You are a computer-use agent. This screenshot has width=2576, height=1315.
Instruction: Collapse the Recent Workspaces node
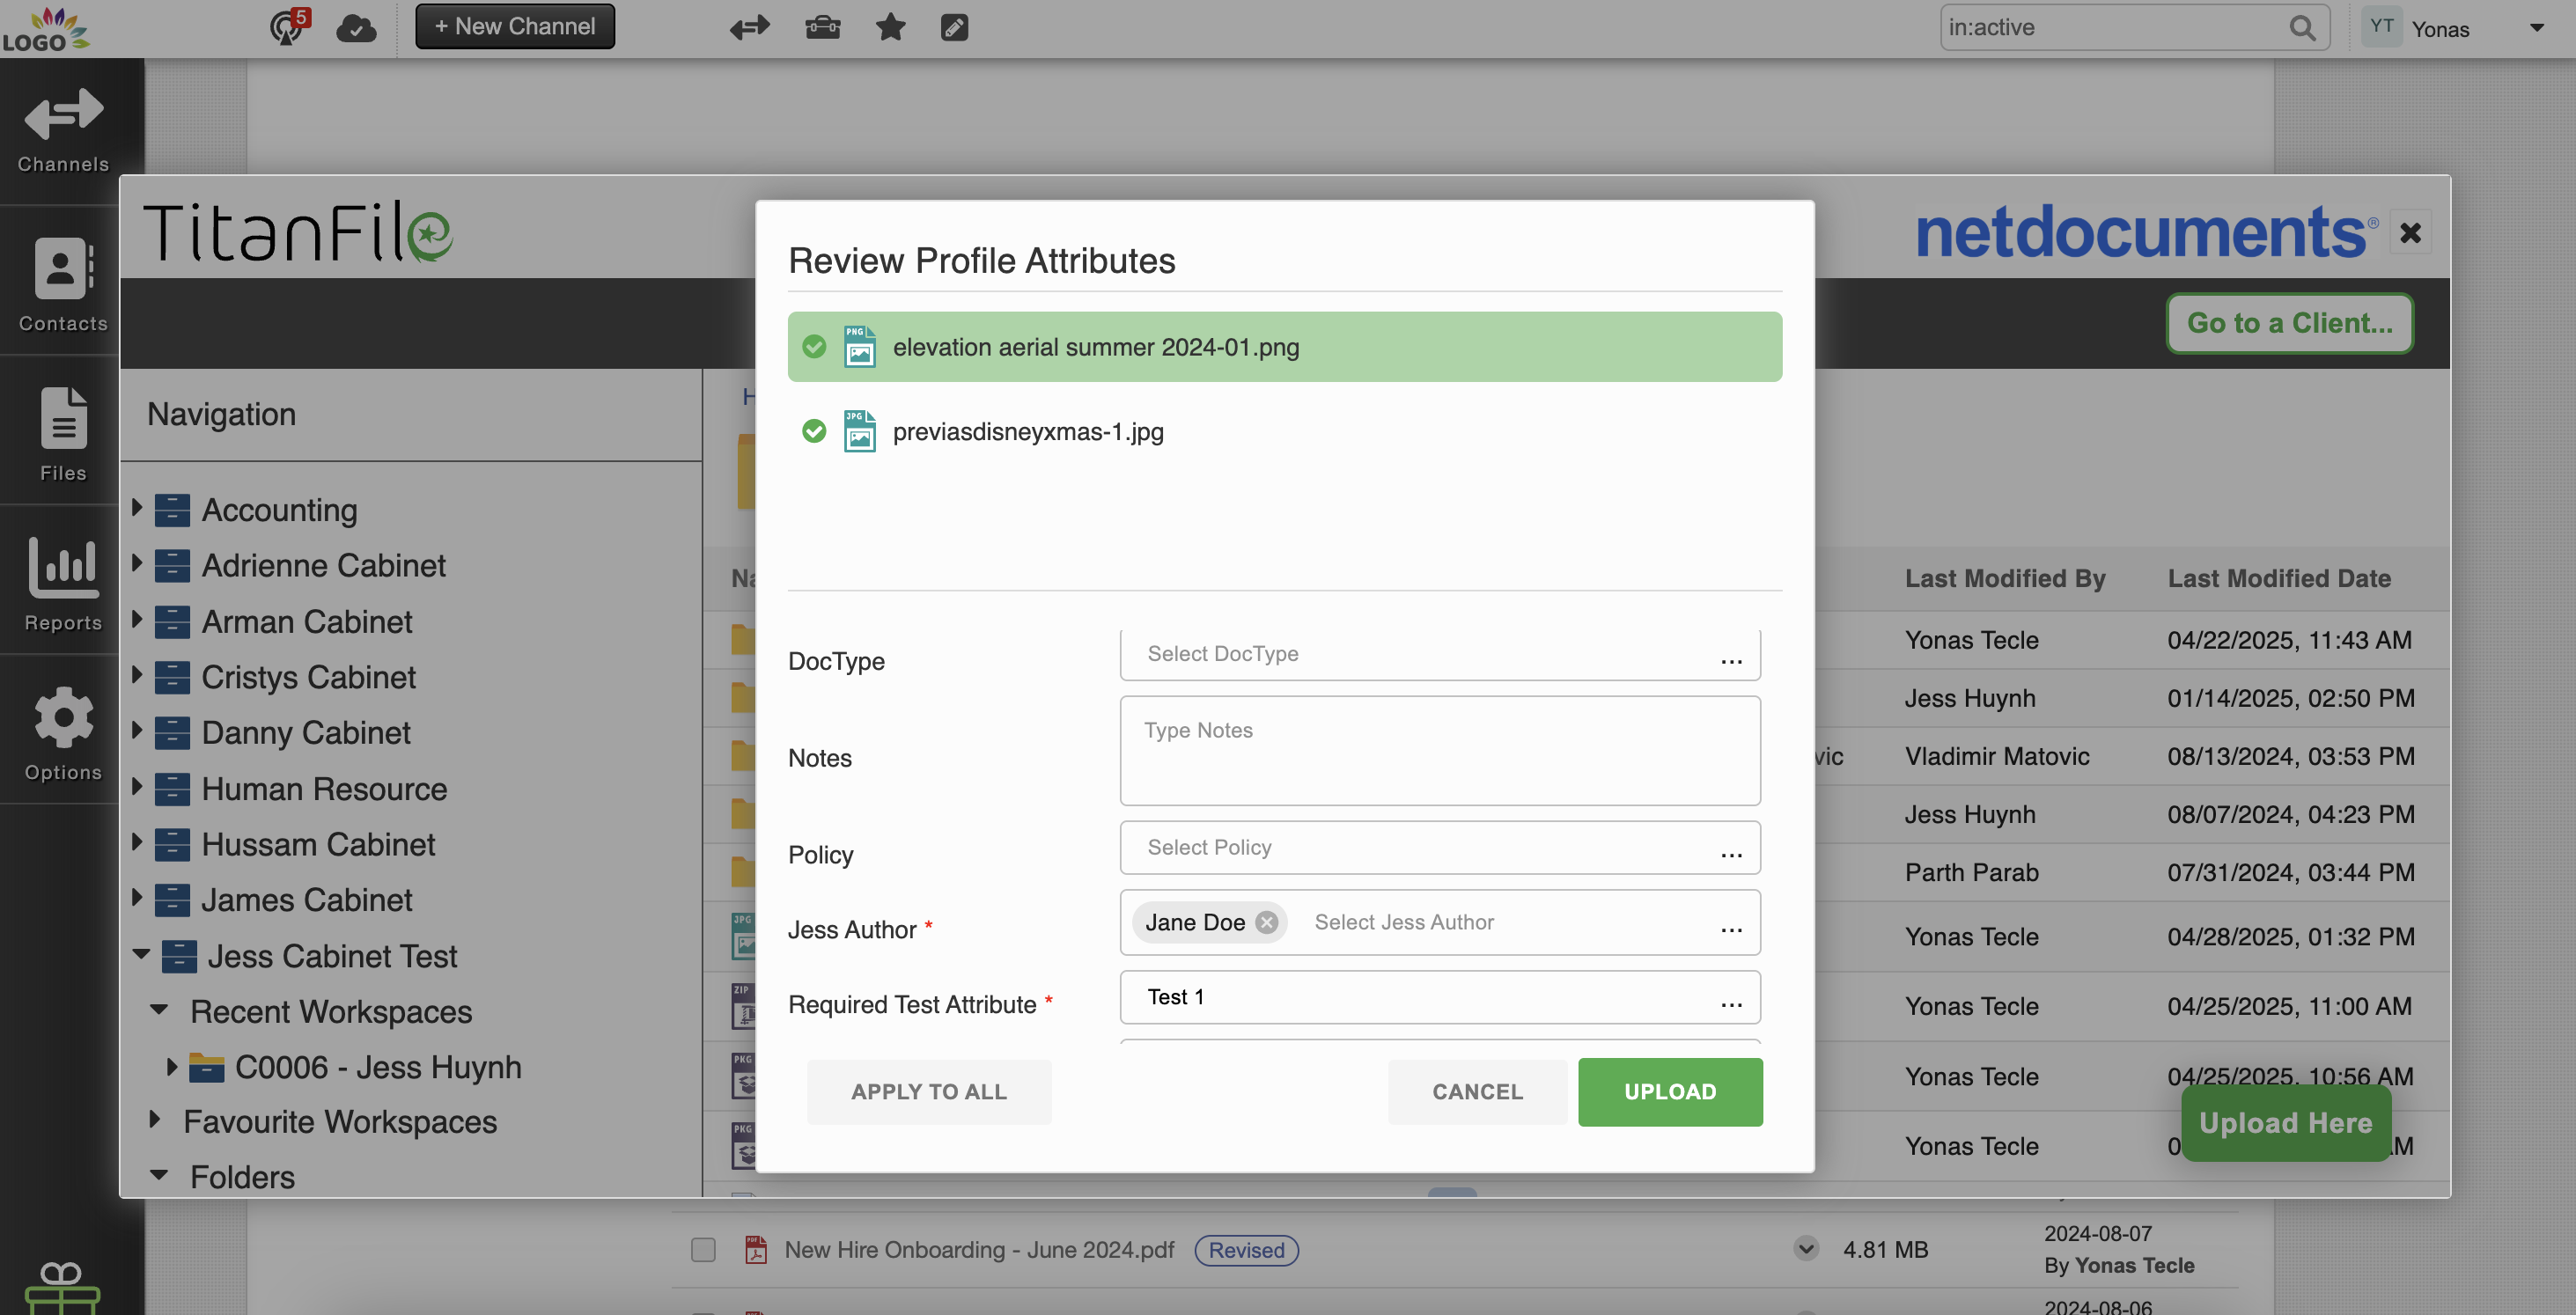point(159,1010)
